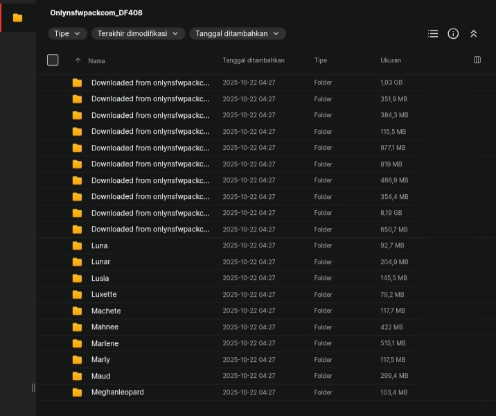This screenshot has width=496, height=416.
Task: Open the Machete folder
Action: pos(106,311)
